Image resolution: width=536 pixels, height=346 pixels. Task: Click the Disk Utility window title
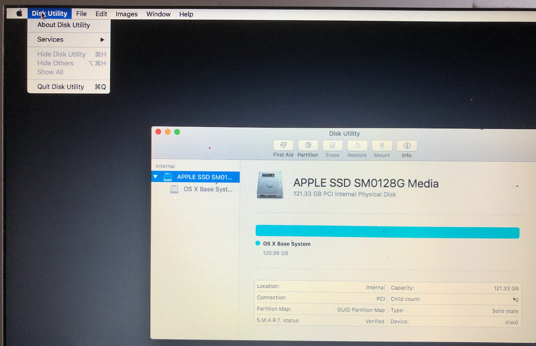click(344, 134)
